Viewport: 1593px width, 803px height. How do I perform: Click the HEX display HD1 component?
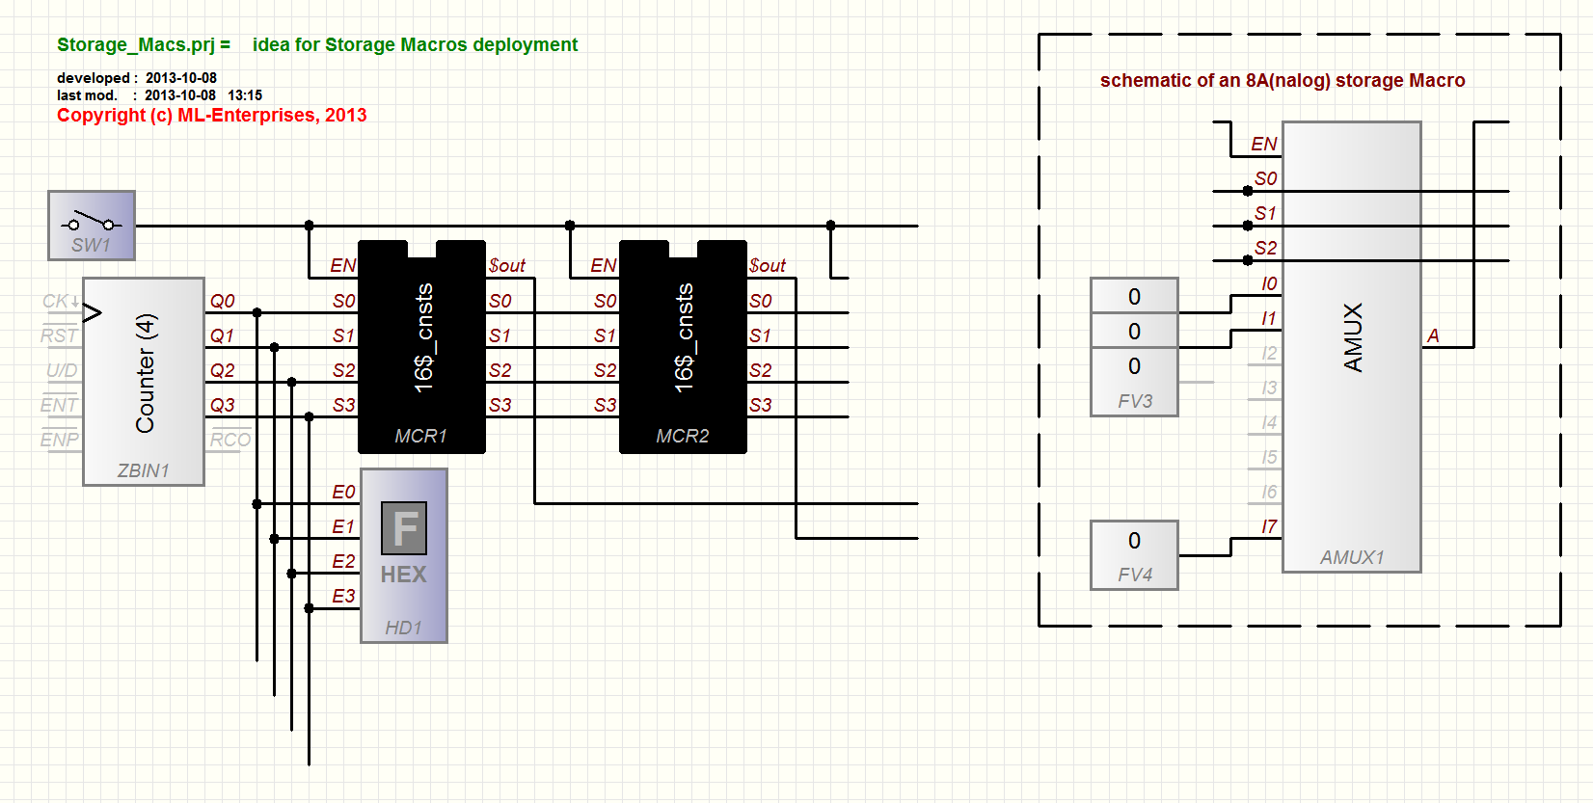pos(404,555)
